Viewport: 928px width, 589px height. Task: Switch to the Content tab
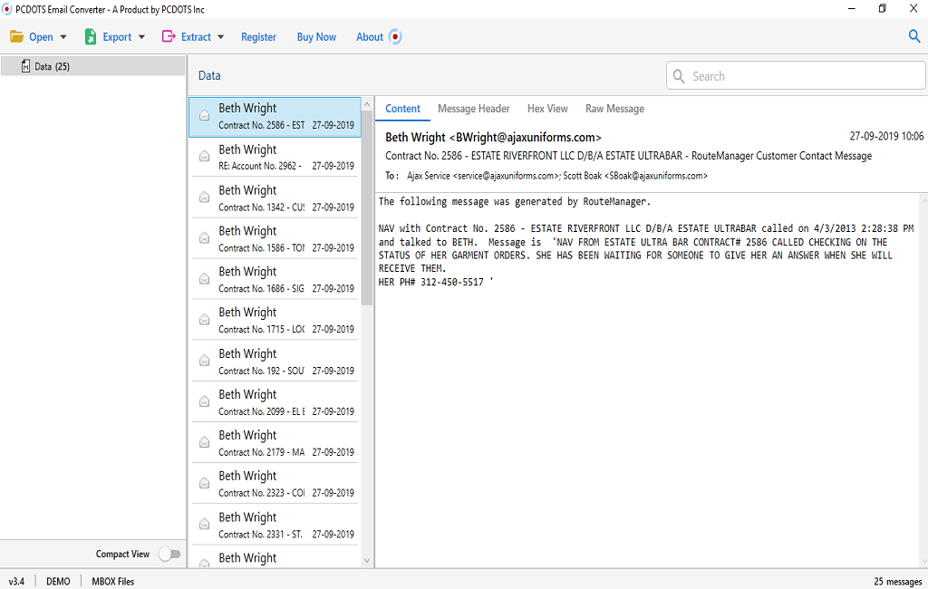[x=402, y=109]
